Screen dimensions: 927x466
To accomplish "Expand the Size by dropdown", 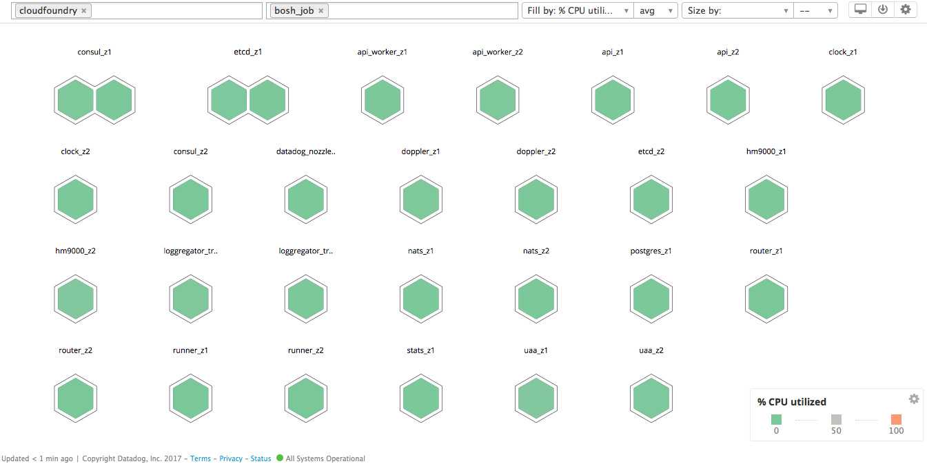I will [x=737, y=10].
